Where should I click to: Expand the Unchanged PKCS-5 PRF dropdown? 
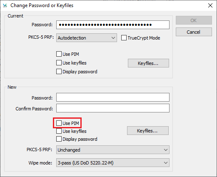point(113,150)
